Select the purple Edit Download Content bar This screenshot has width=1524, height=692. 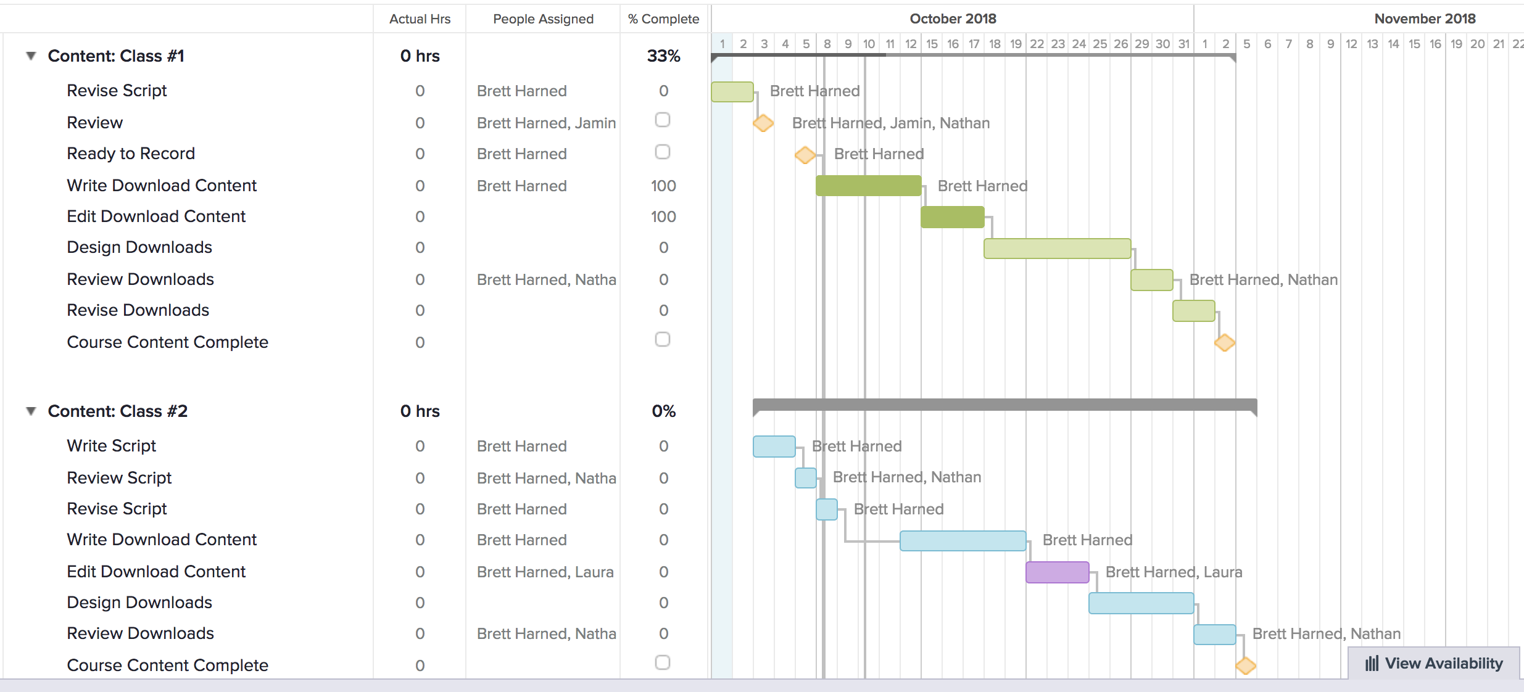[x=1057, y=572]
